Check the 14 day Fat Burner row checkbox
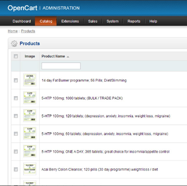This screenshot has width=187, height=186. tap(16, 80)
